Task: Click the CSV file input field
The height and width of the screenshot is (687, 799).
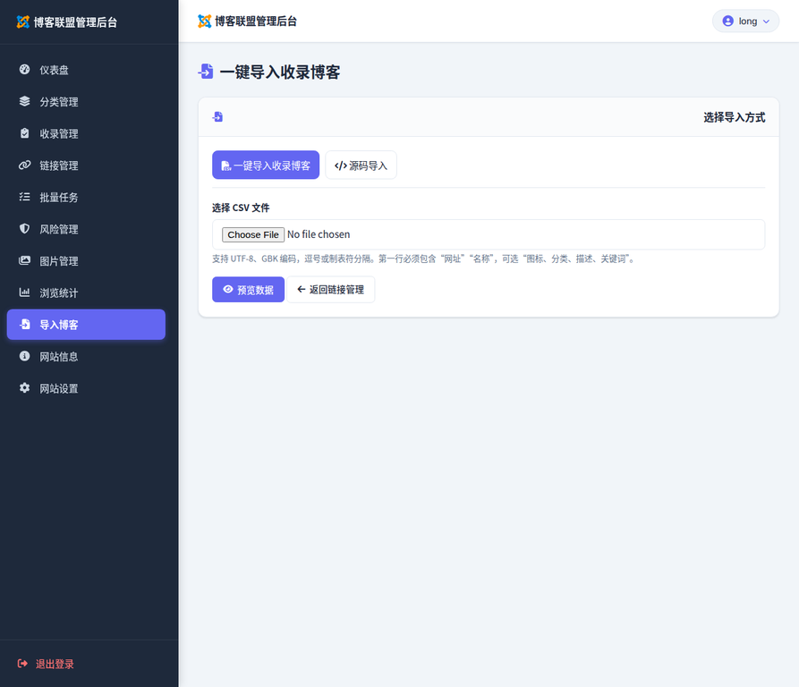Action: click(489, 234)
